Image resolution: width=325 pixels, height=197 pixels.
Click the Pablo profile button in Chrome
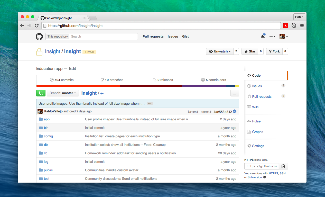click(299, 17)
